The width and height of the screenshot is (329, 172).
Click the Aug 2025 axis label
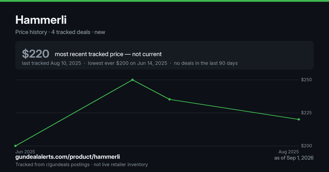pos(289,152)
